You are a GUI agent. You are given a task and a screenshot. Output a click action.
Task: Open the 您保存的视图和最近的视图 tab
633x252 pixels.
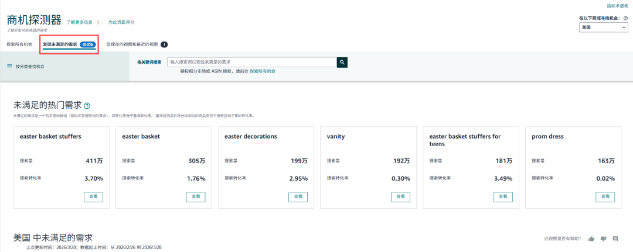click(x=132, y=44)
